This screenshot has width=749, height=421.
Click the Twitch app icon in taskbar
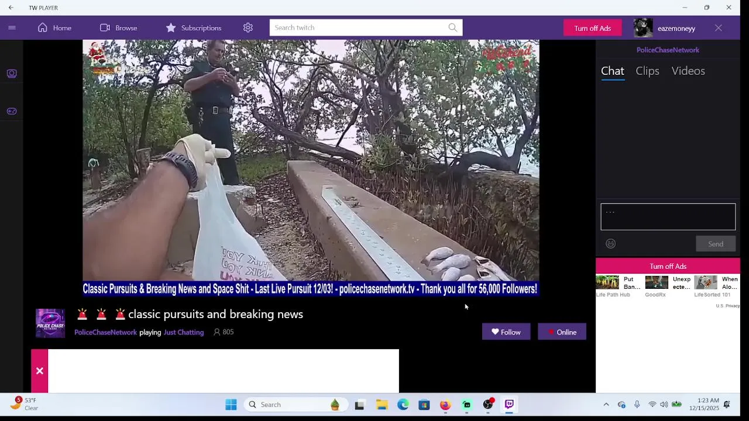coord(509,405)
